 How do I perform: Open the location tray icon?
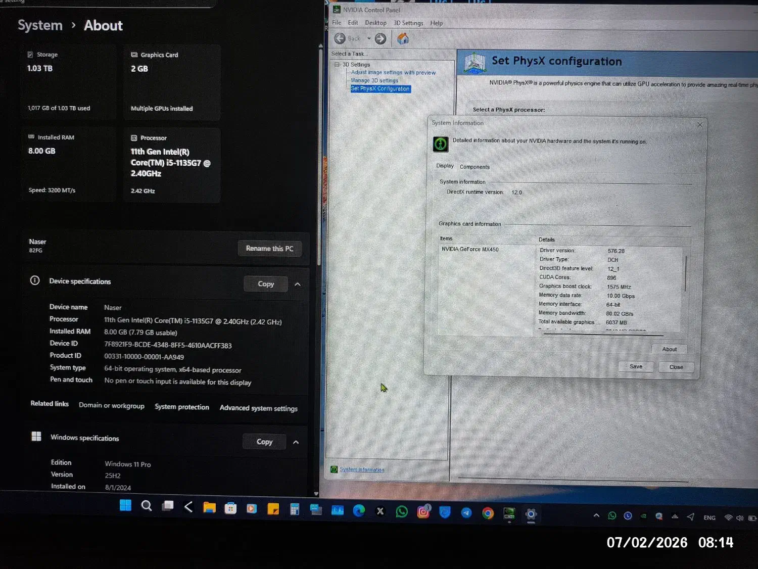pyautogui.click(x=690, y=516)
